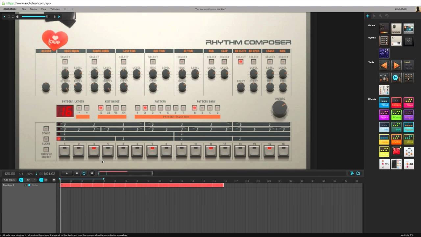421x237 pixels.
Task: Click the wrench settings icon in device panel
Action: (380, 16)
